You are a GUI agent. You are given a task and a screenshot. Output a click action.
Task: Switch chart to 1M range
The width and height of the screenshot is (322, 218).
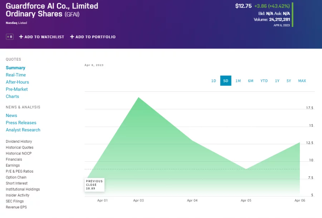[238, 81]
